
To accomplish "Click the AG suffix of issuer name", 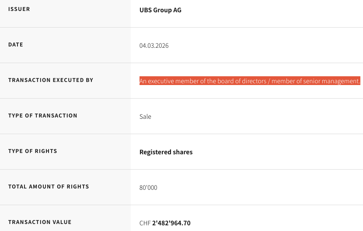I will point(177,10).
